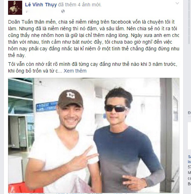Open the next photo strip below the main image
191x194 pixels.
(x=94, y=193)
